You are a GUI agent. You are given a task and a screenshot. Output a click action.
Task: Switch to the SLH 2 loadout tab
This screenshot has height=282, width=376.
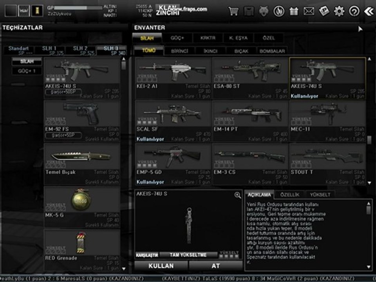pyautogui.click(x=80, y=51)
